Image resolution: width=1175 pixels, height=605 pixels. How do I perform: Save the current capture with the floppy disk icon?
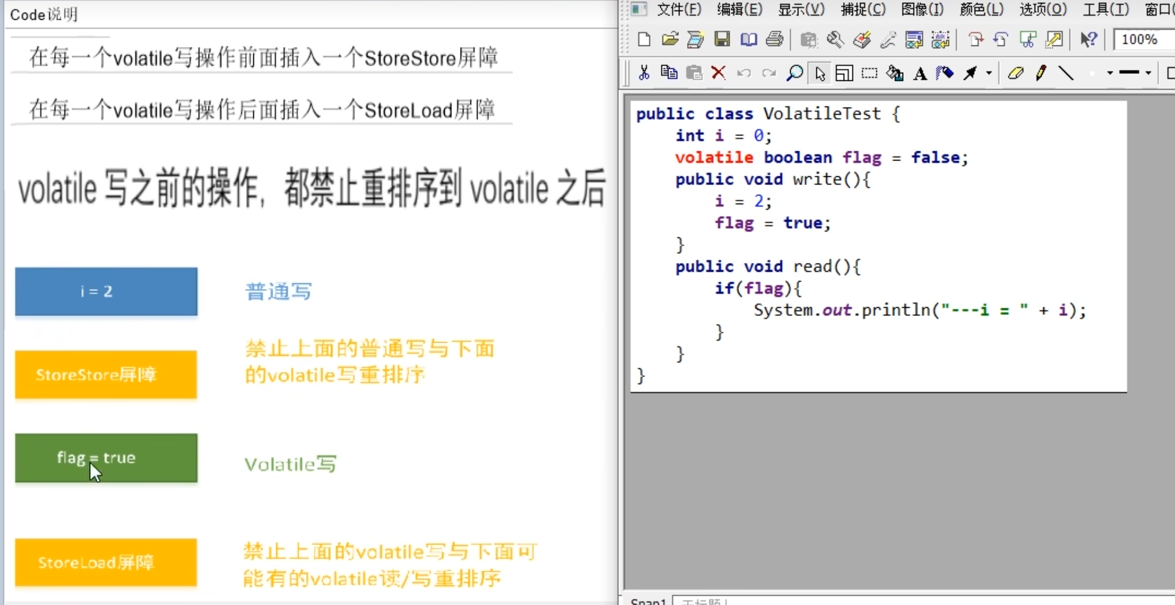point(723,39)
